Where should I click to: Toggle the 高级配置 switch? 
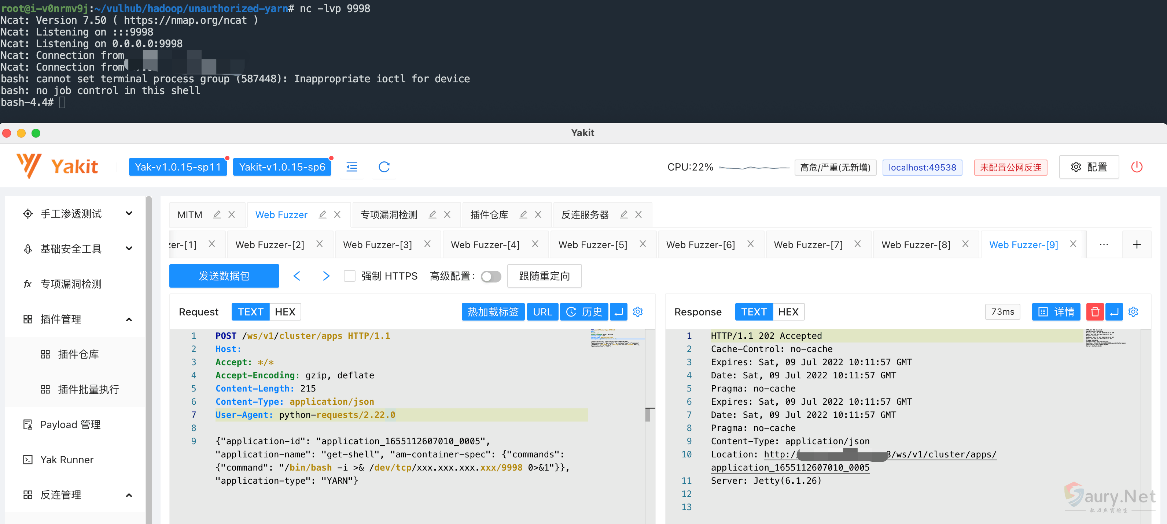[x=491, y=276]
